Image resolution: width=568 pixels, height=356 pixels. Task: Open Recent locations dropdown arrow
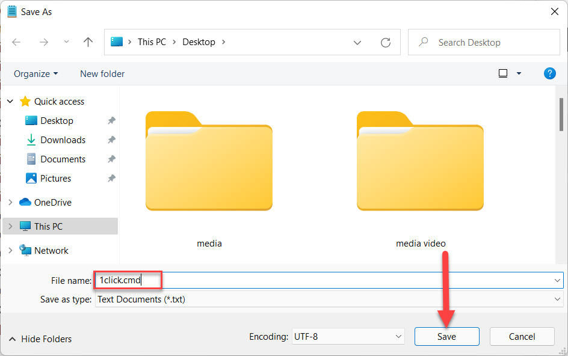pos(66,42)
